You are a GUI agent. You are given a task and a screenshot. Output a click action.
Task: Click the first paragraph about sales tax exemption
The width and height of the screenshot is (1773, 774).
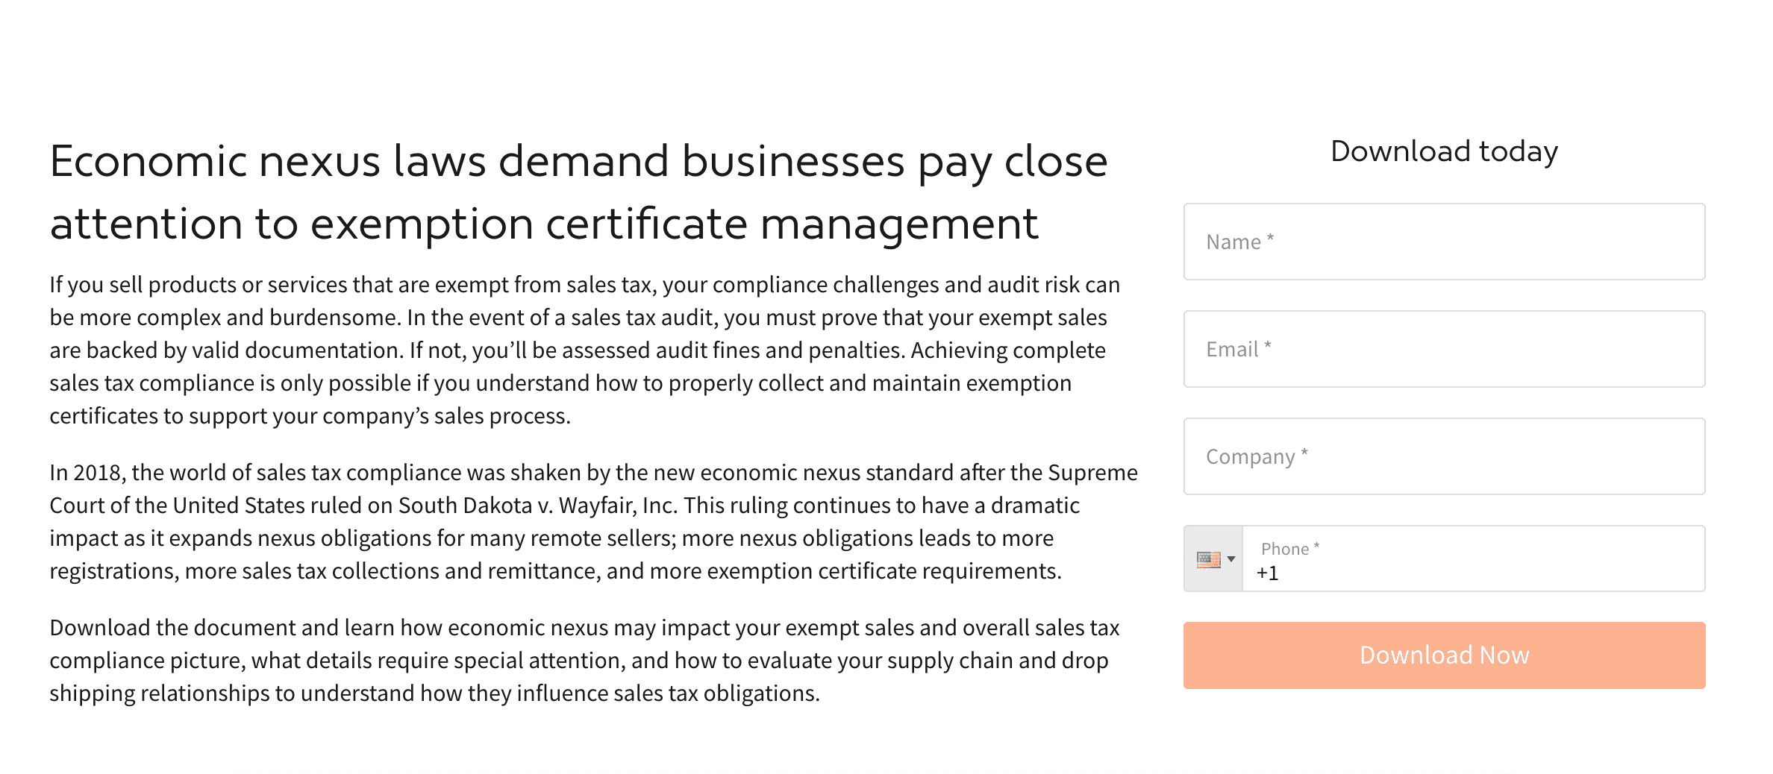[582, 349]
